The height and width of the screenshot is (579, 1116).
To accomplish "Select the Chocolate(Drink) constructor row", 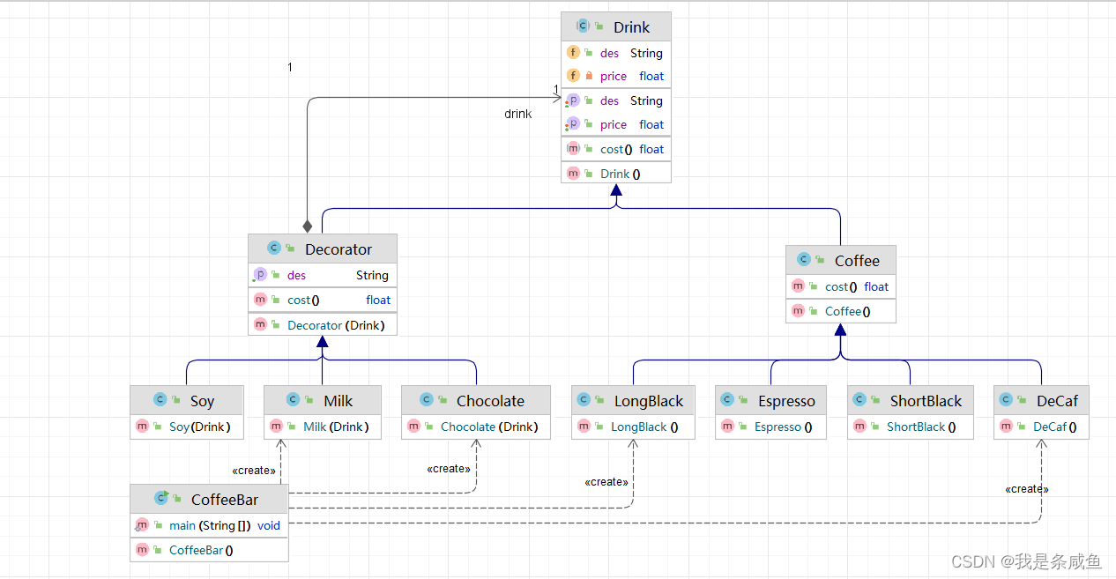I will [x=476, y=427].
